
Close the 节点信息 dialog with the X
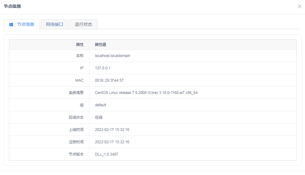pos(299,6)
